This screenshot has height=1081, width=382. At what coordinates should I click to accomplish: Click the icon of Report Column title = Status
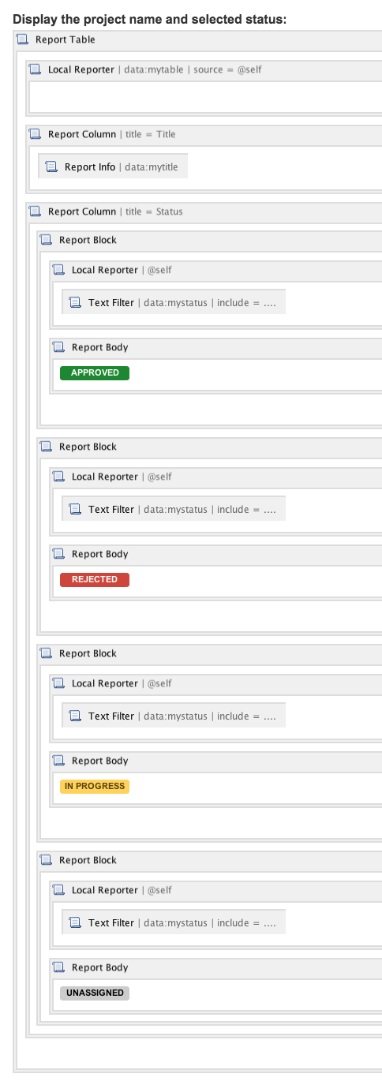point(36,211)
